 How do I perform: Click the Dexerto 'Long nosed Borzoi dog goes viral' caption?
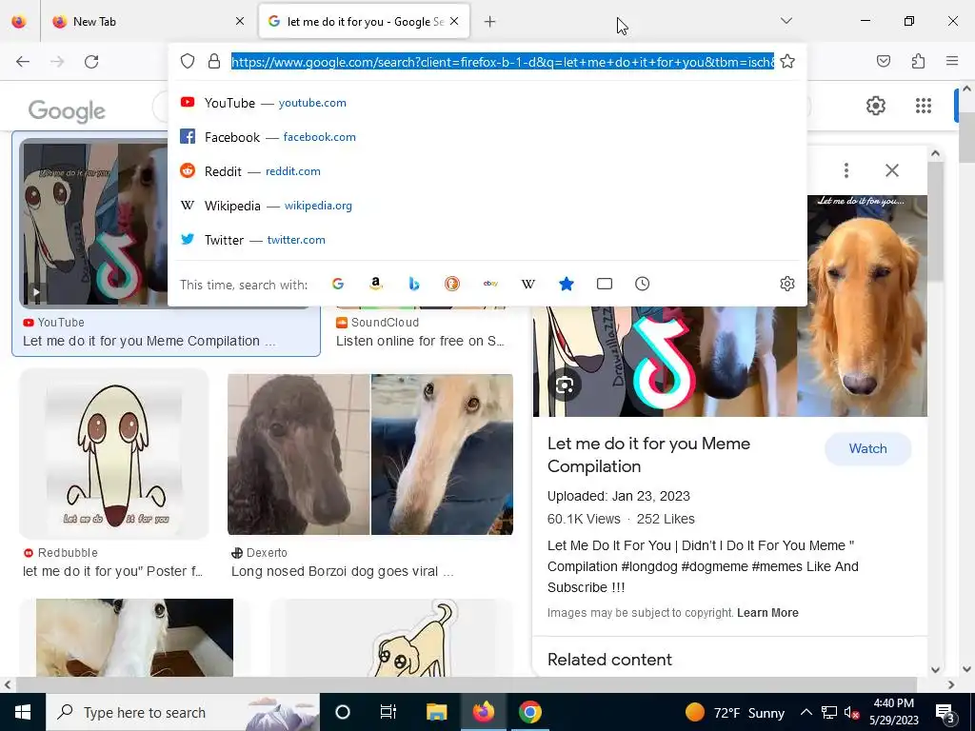tap(342, 571)
